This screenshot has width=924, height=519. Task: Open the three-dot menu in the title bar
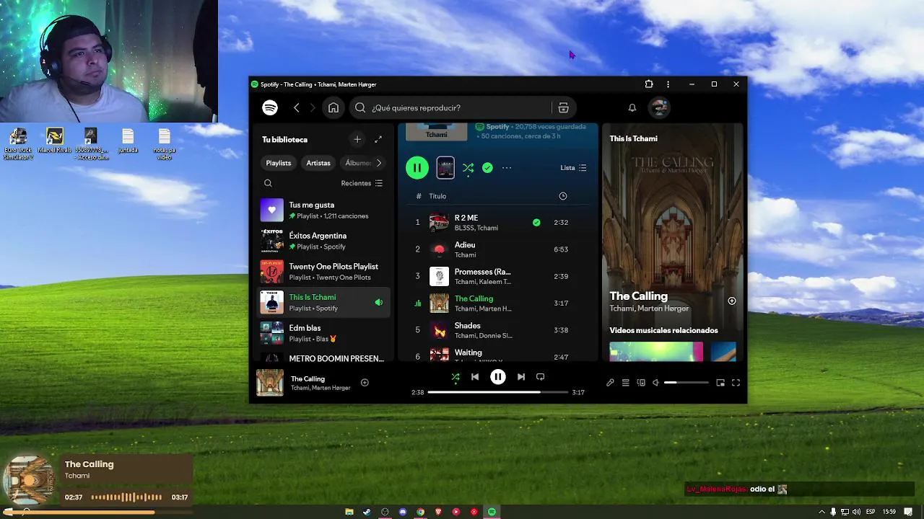[x=668, y=84]
